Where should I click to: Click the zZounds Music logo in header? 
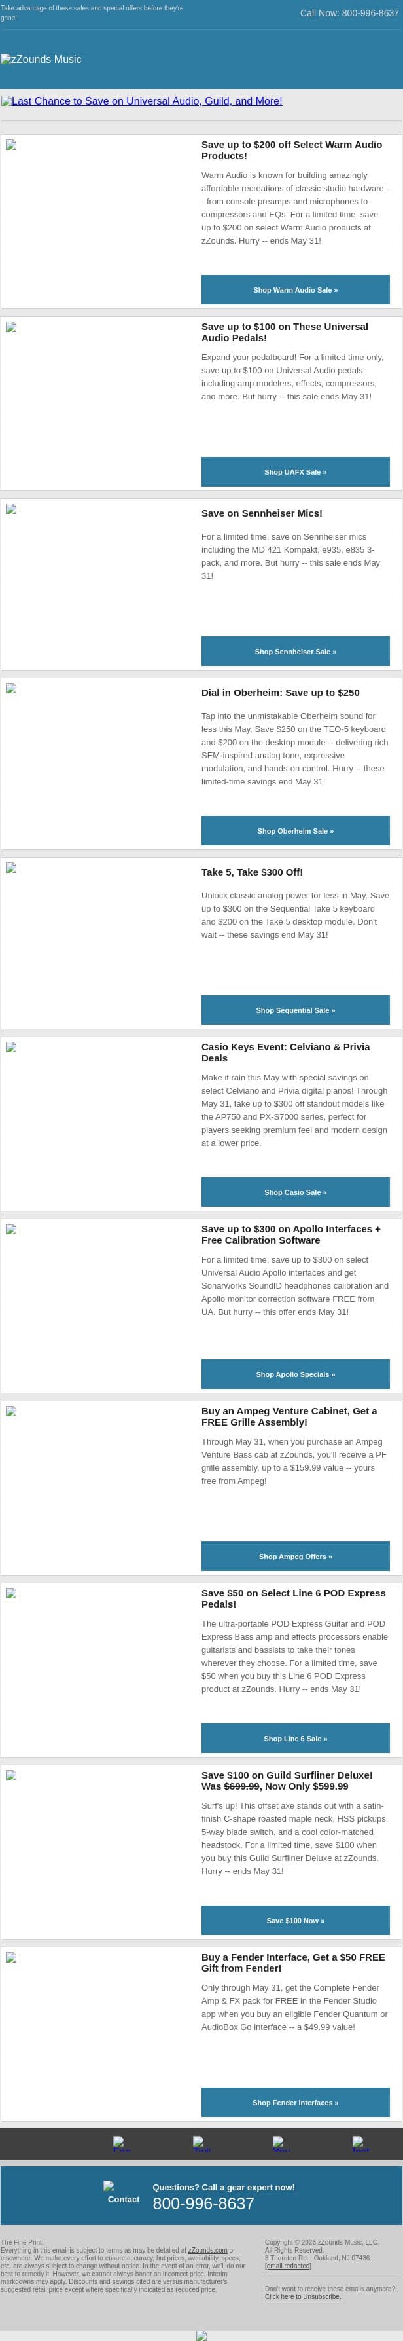pos(41,59)
